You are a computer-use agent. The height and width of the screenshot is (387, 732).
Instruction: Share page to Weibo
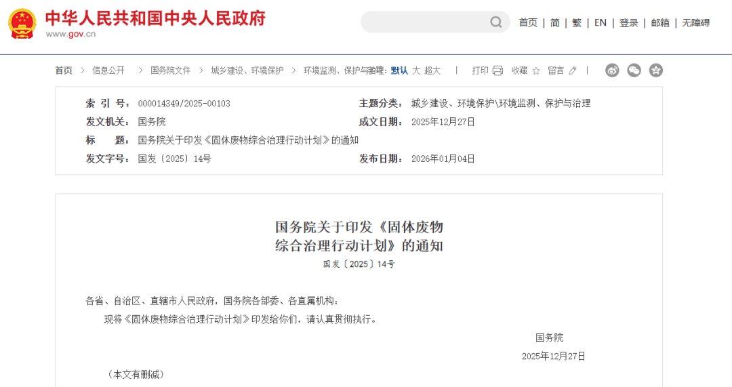[x=612, y=70]
